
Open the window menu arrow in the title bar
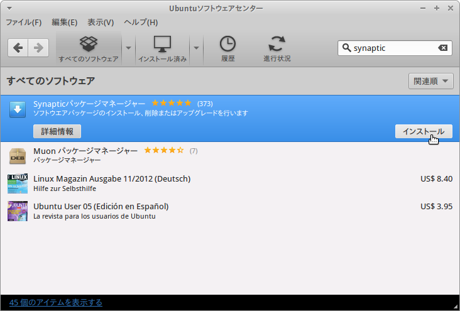[9, 8]
